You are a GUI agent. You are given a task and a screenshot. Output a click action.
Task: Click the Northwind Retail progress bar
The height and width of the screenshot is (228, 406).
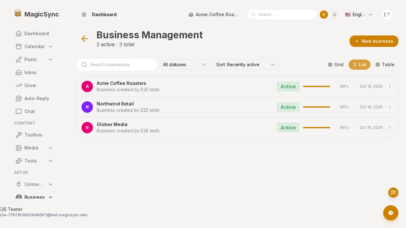click(319, 107)
